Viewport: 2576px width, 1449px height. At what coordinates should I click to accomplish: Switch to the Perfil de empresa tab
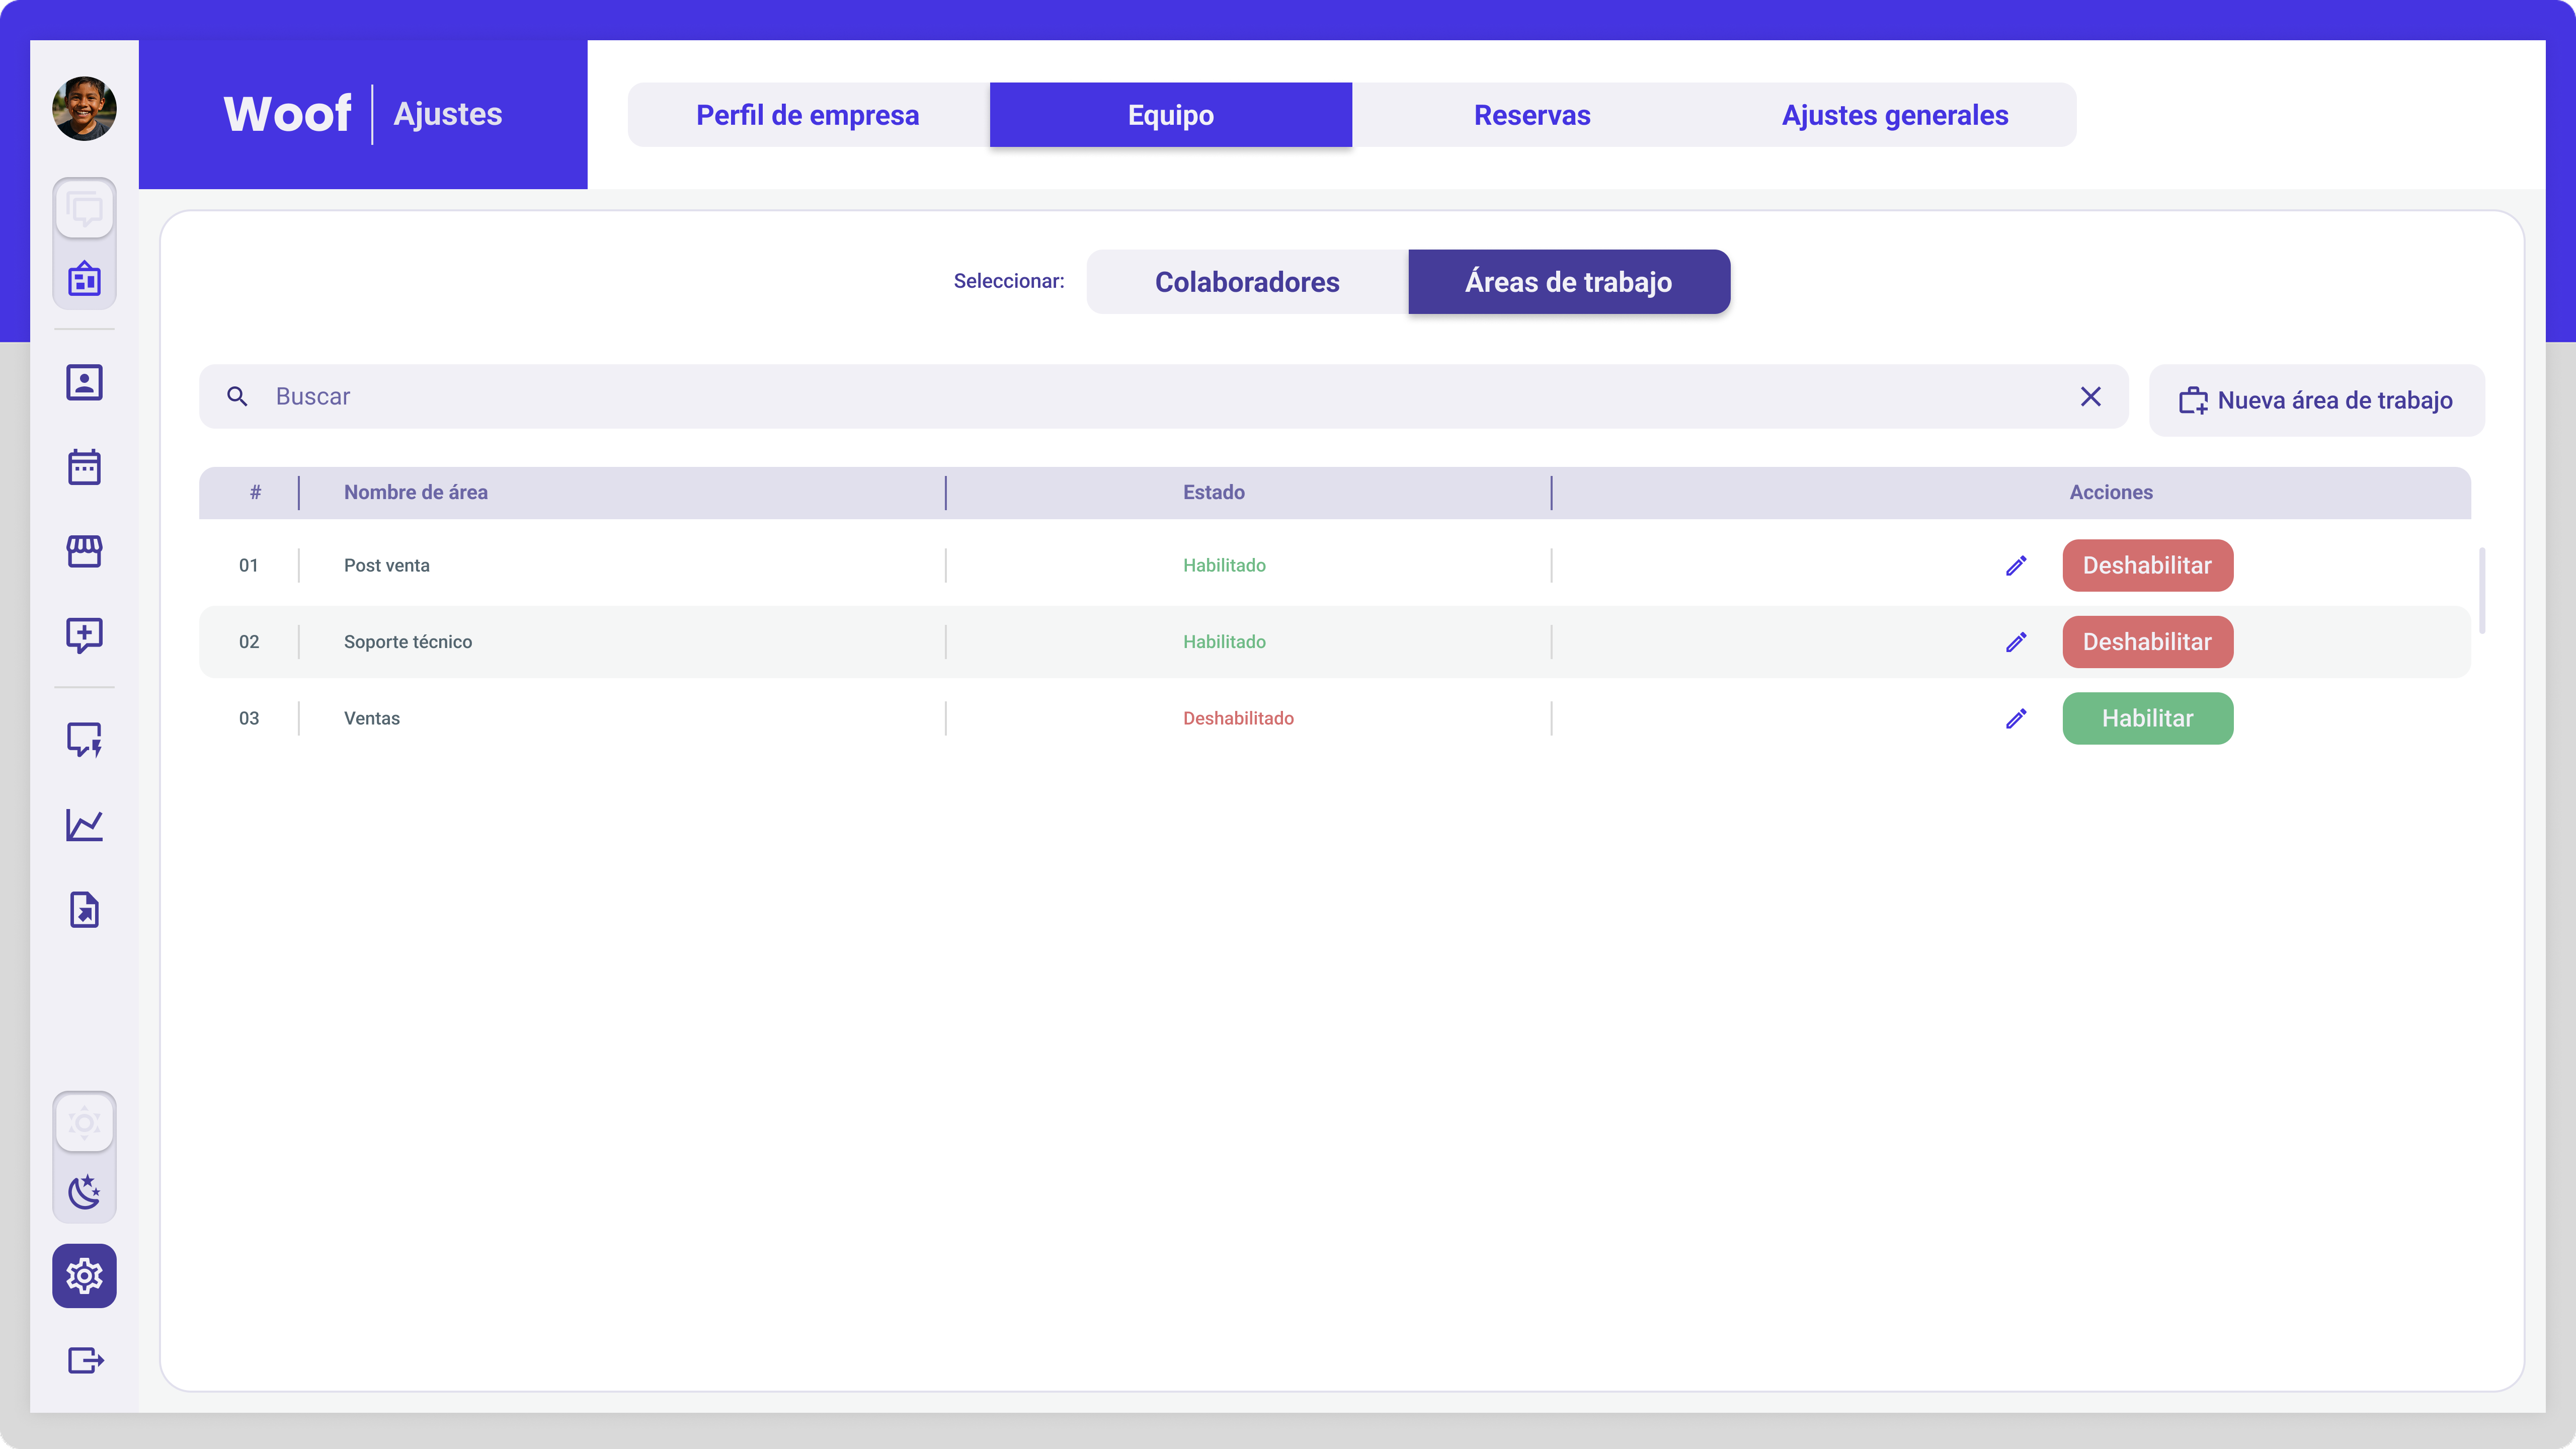807,115
